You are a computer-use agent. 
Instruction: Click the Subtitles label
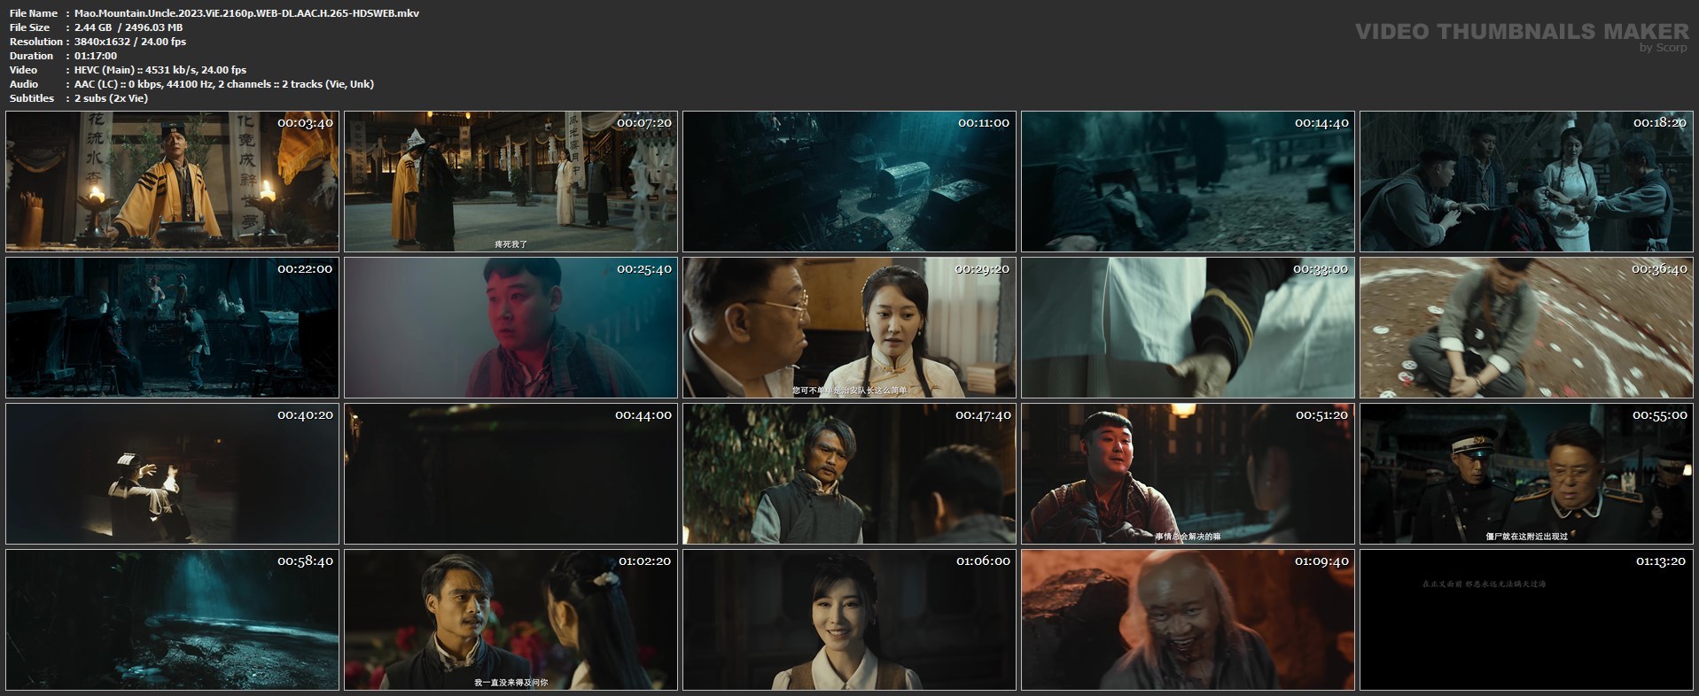click(32, 98)
